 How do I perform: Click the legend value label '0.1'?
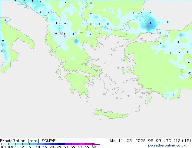[3, 147]
